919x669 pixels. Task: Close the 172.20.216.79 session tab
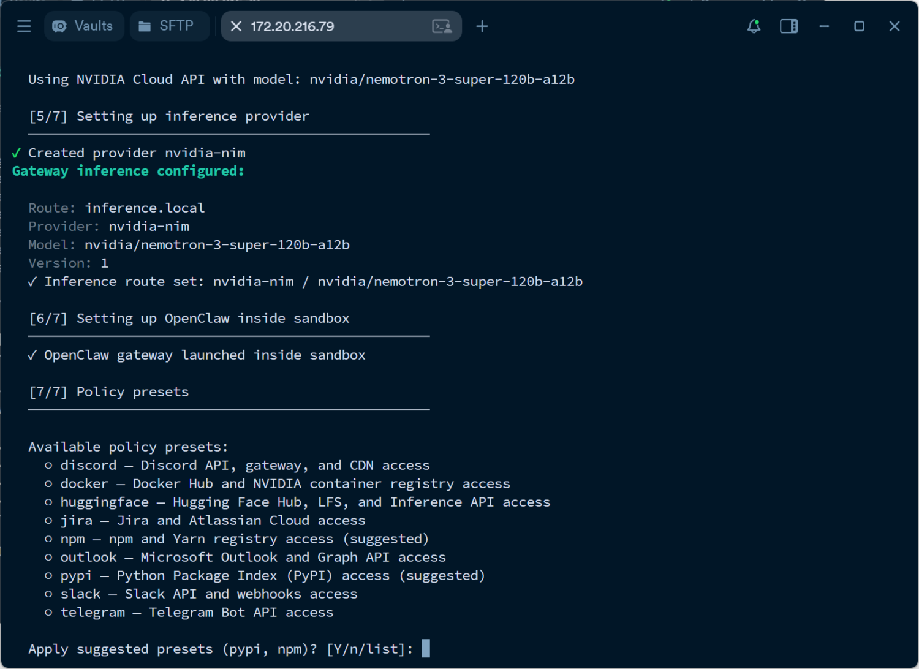236,26
